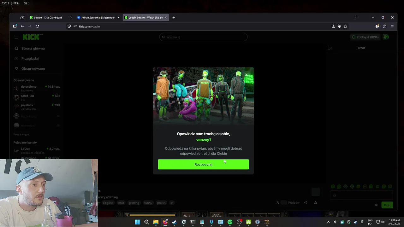Open a new browser tab

point(174,18)
